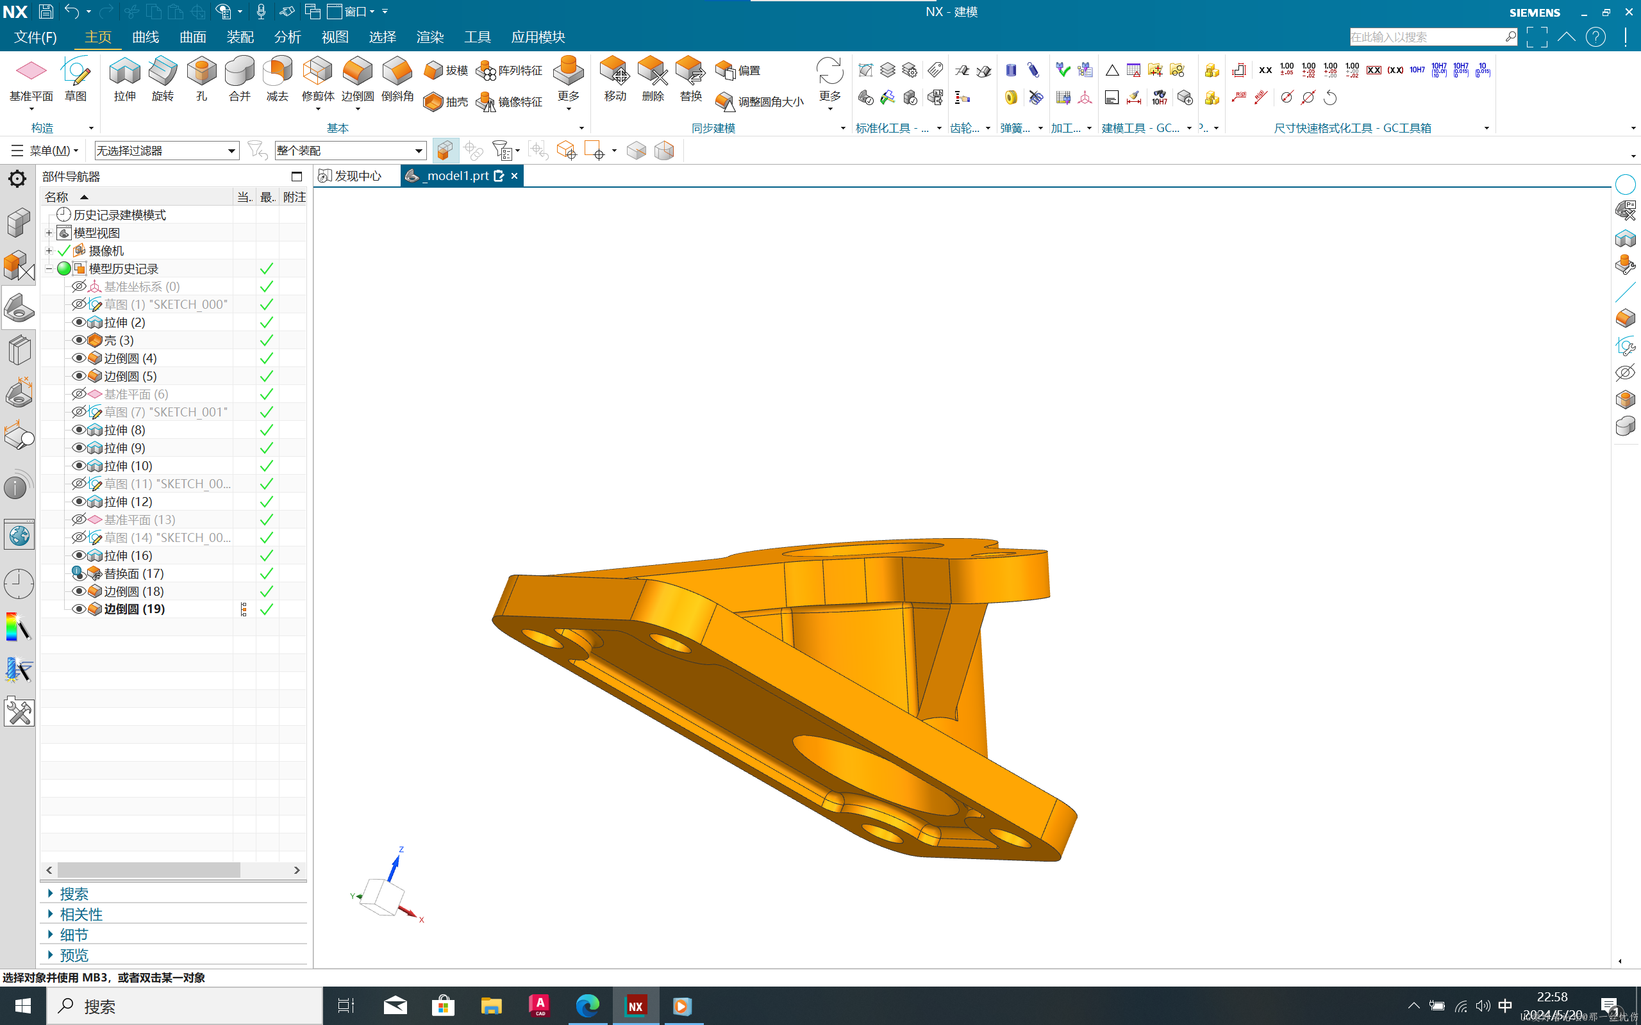Viewport: 1641px width, 1025px height.
Task: Toggle visibility eye of 壳 (3)
Action: click(79, 340)
